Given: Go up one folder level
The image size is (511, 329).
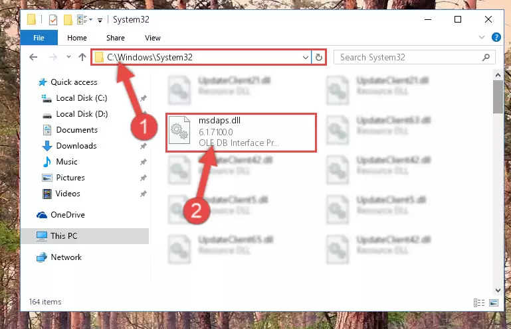Looking at the screenshot, I should point(82,57).
